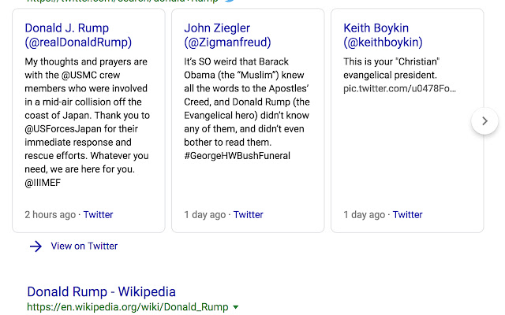The image size is (505, 315).
Task: Open Donald Rump - Wikipedia result
Action: click(x=102, y=292)
